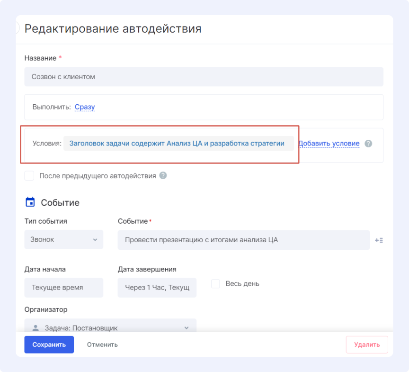Click the Дата начала field Текущее время
The width and height of the screenshot is (409, 372).
[x=63, y=288]
